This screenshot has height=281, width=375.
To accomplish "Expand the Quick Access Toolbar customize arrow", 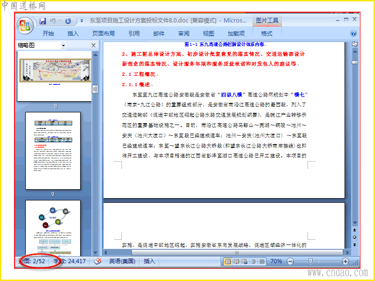I will tap(82, 21).
